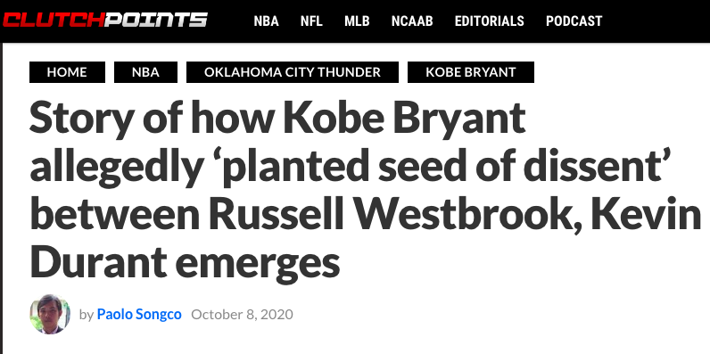Visit the EDITORIALS section
The height and width of the screenshot is (354, 710).
click(x=490, y=21)
